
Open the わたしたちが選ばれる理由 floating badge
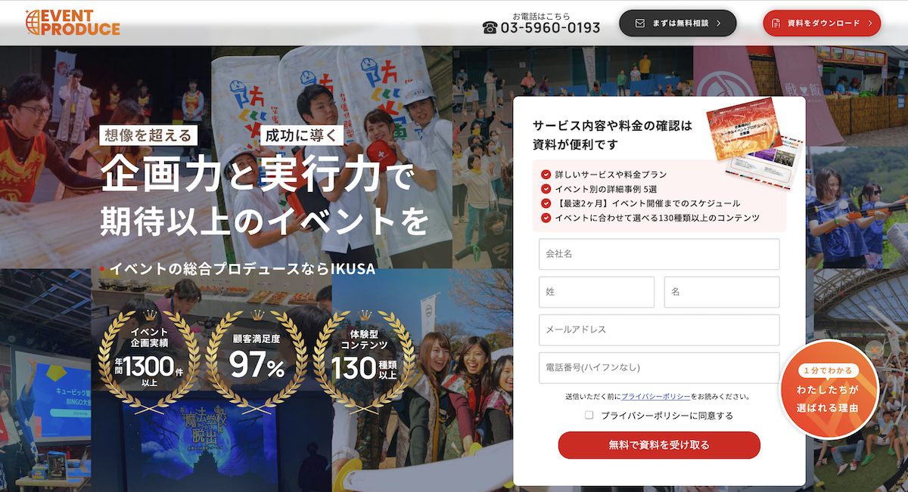coord(829,389)
